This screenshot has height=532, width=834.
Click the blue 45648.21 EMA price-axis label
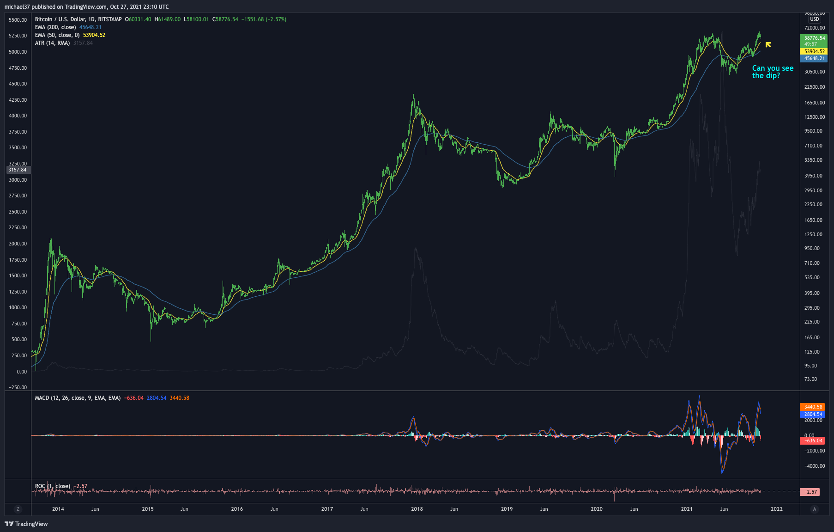pos(814,58)
